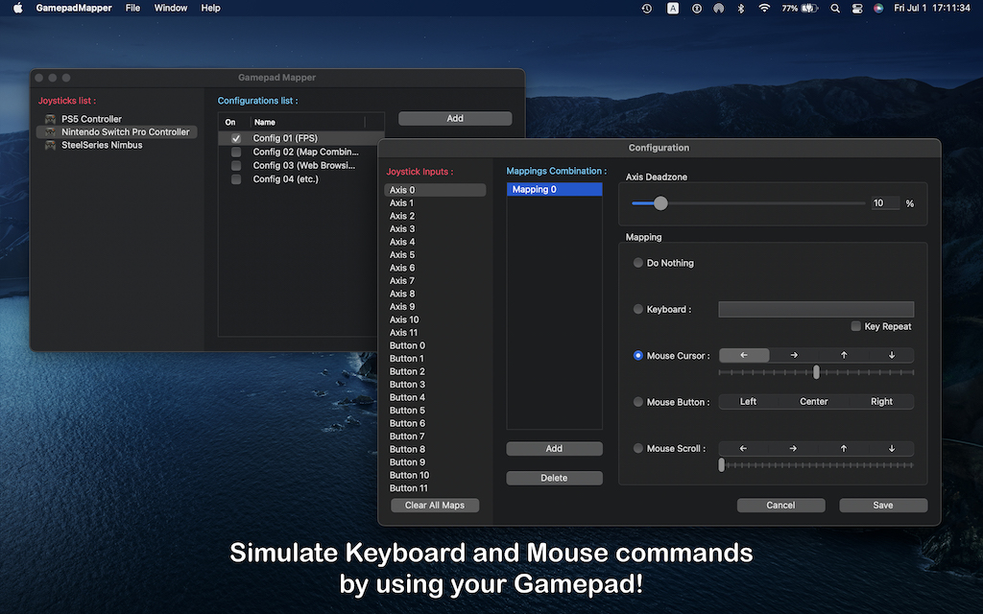Click the Add button in Configurations list
This screenshot has height=614, width=983.
454,117
